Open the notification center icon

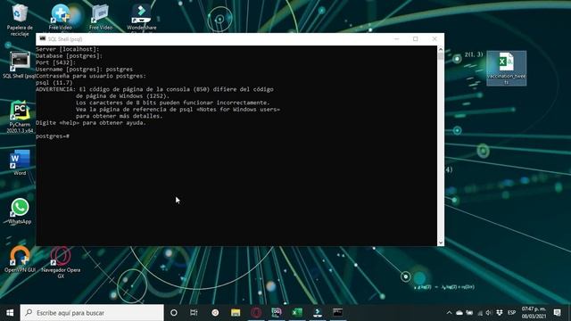pos(557,313)
